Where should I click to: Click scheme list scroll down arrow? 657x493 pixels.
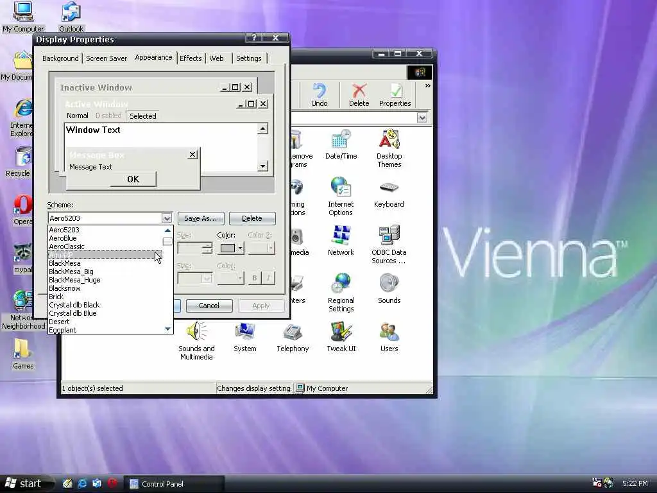[x=167, y=329]
